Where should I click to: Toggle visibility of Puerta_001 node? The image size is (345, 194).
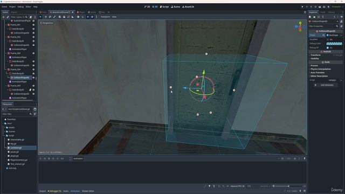pyautogui.click(x=33, y=25)
